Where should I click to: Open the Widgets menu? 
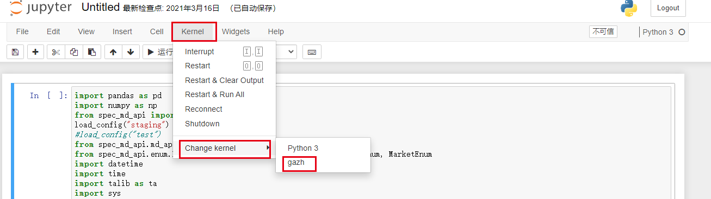236,31
